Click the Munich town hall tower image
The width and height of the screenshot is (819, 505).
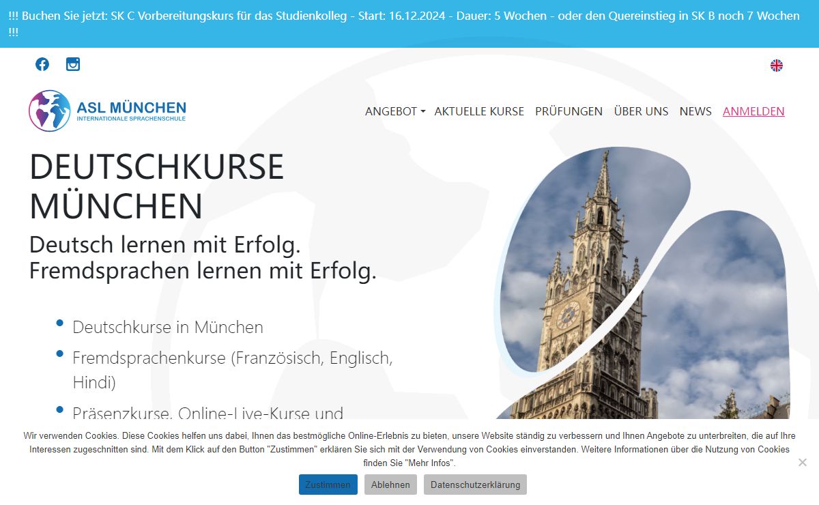tap(642, 283)
